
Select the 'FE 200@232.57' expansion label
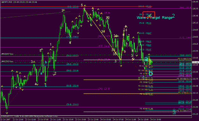pos(146,82)
